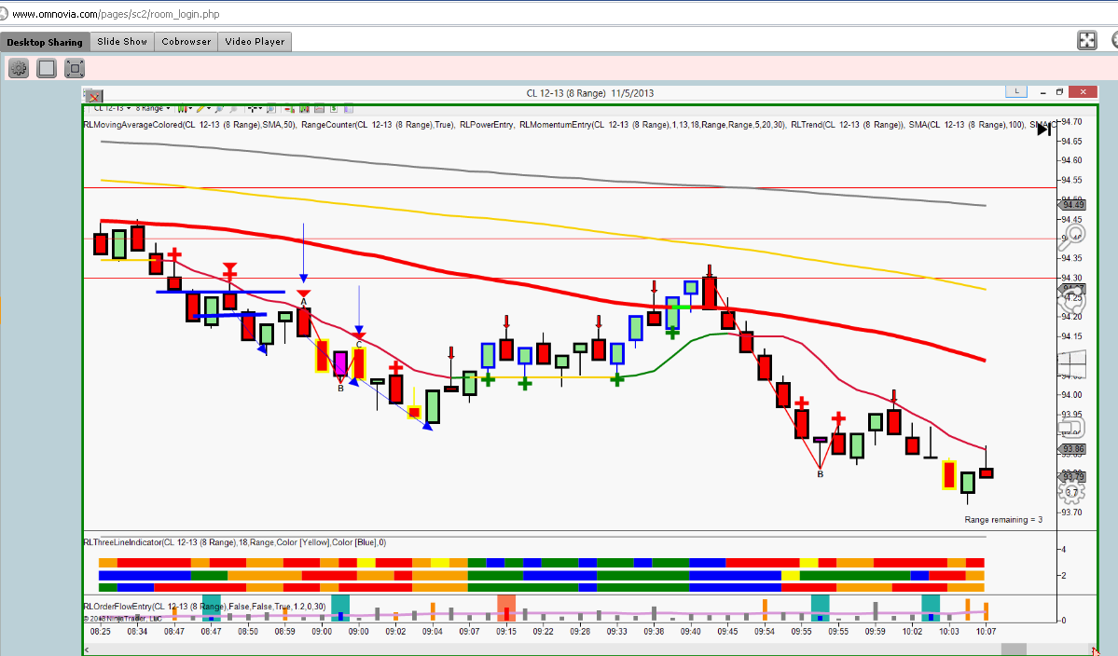Click the 09:45 time axis label
Image resolution: width=1118 pixels, height=656 pixels.
[x=728, y=631]
